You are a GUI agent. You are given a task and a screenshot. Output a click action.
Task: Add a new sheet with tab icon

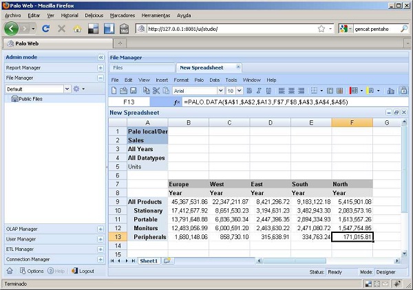click(x=167, y=260)
